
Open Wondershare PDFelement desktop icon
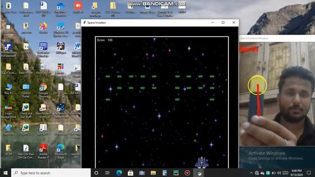coord(8,50)
